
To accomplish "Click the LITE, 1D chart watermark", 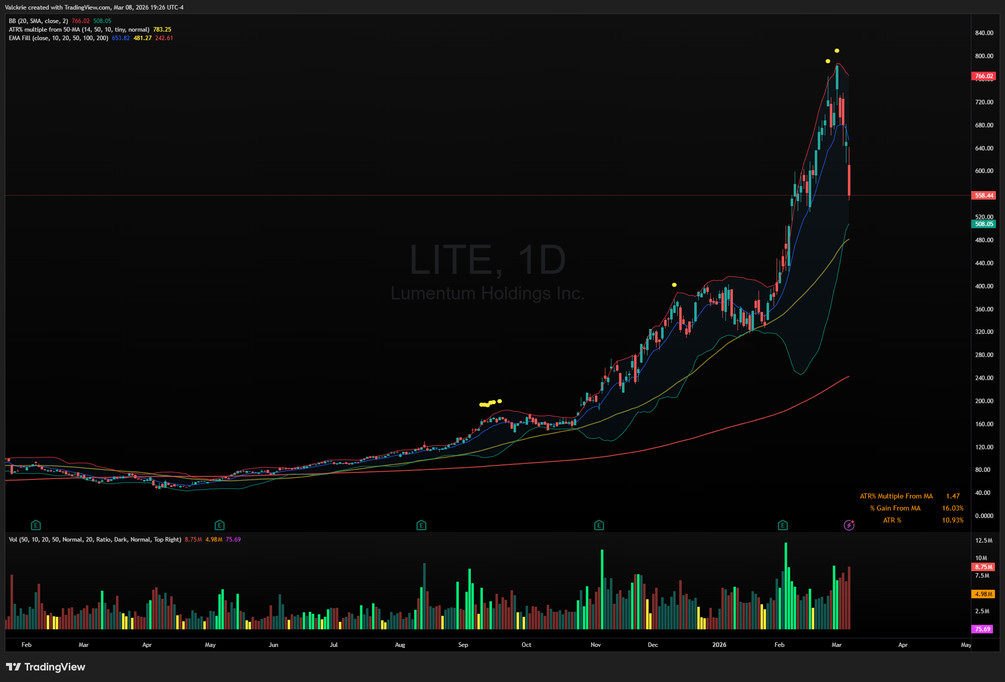I will point(487,260).
